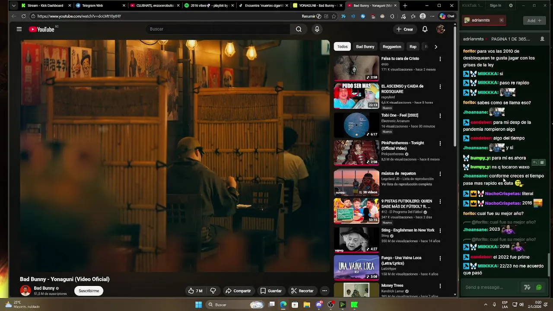Open the browser tab search dropdown

click(14, 6)
